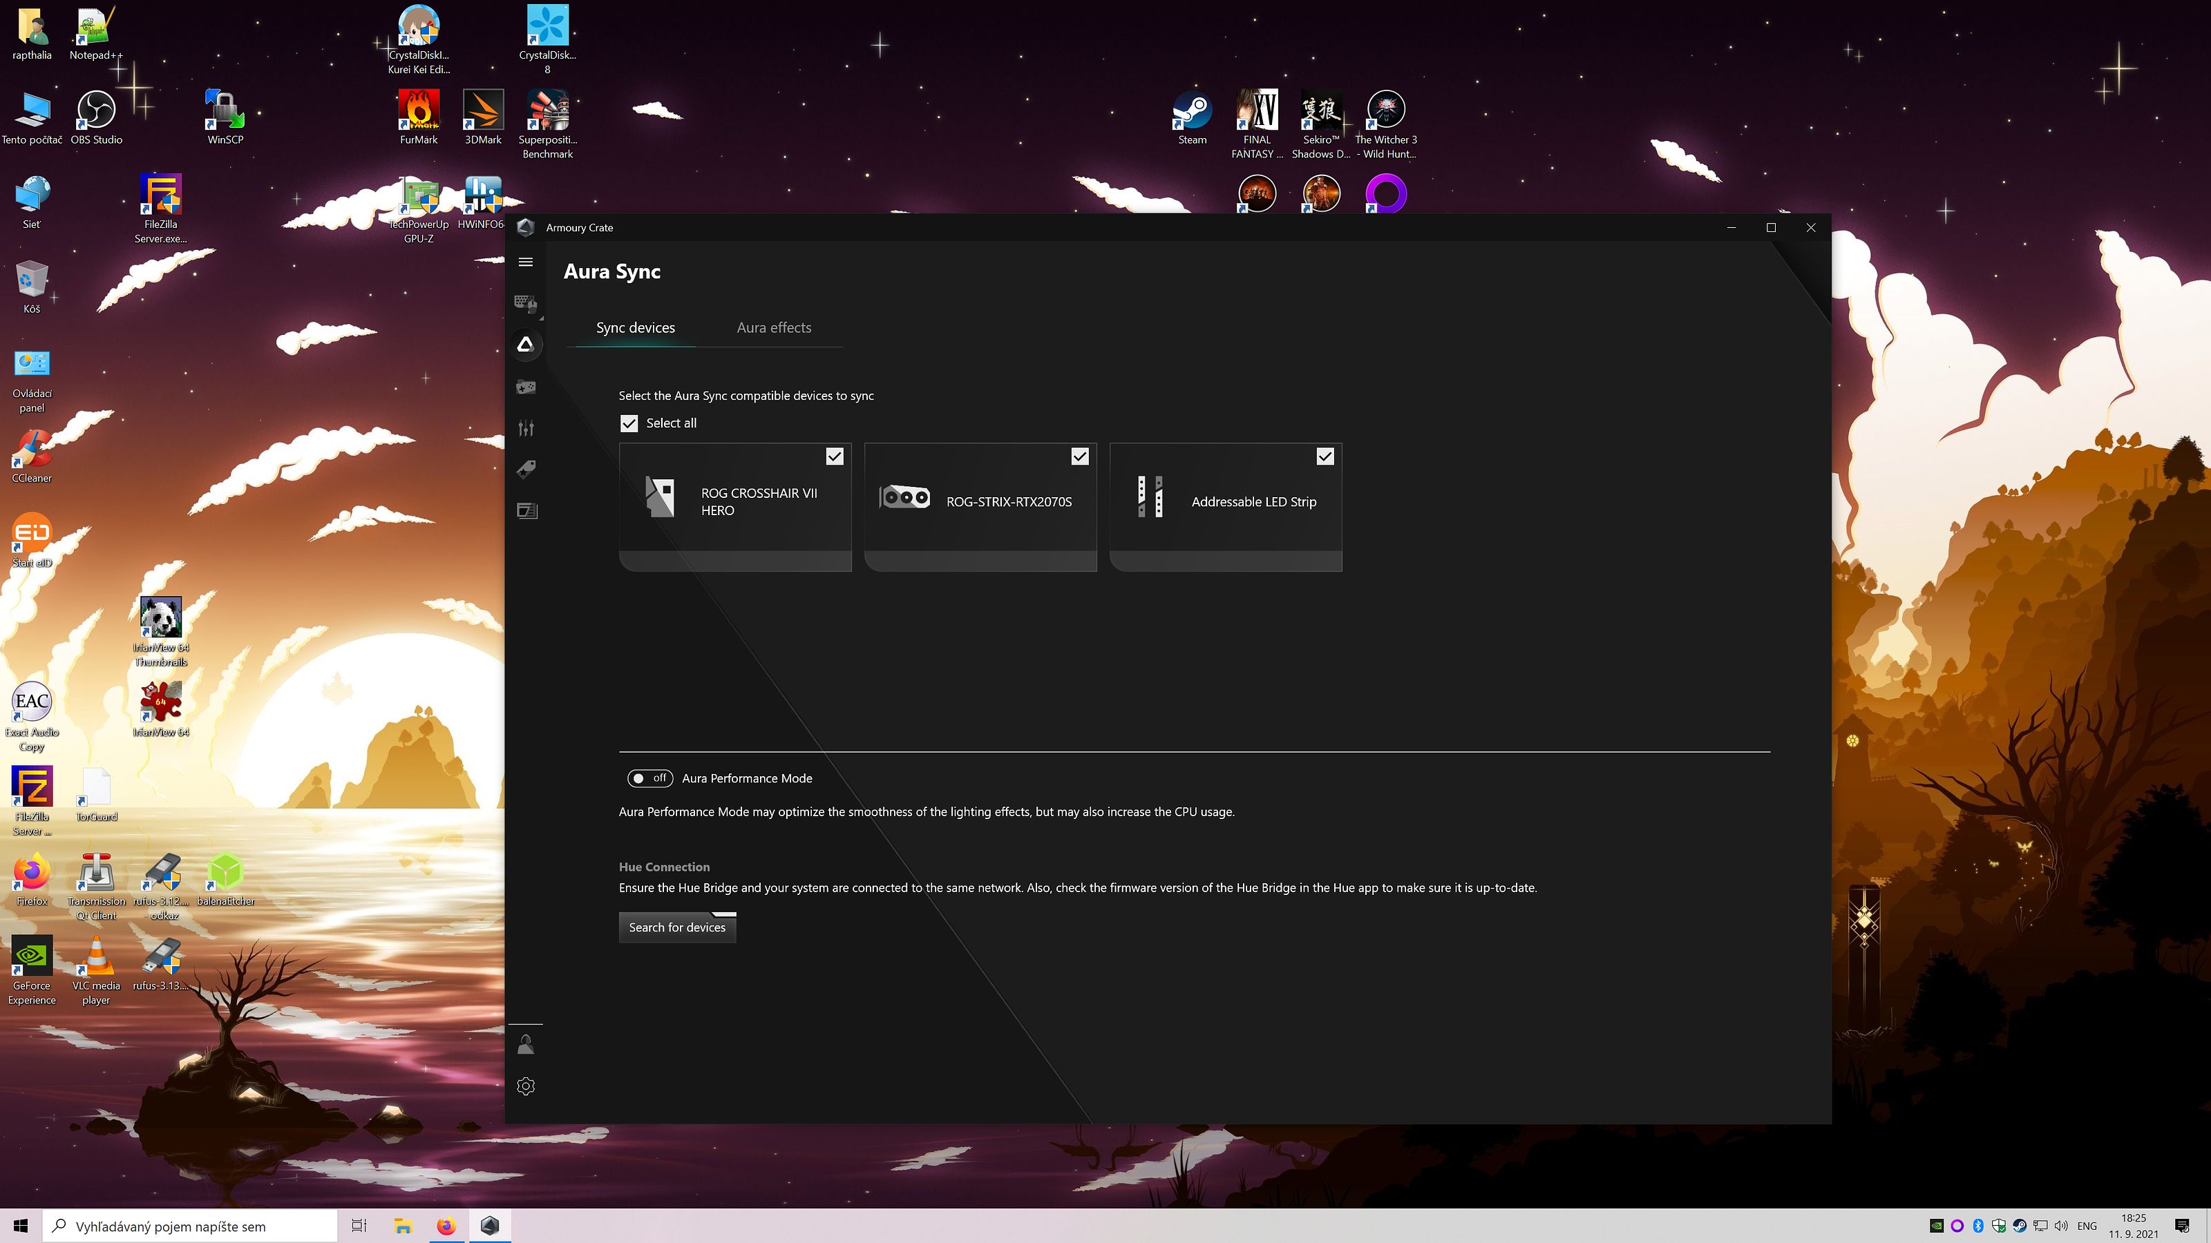Viewport: 2211px width, 1243px height.
Task: Select the OBS Studio desktop icon
Action: tap(96, 117)
